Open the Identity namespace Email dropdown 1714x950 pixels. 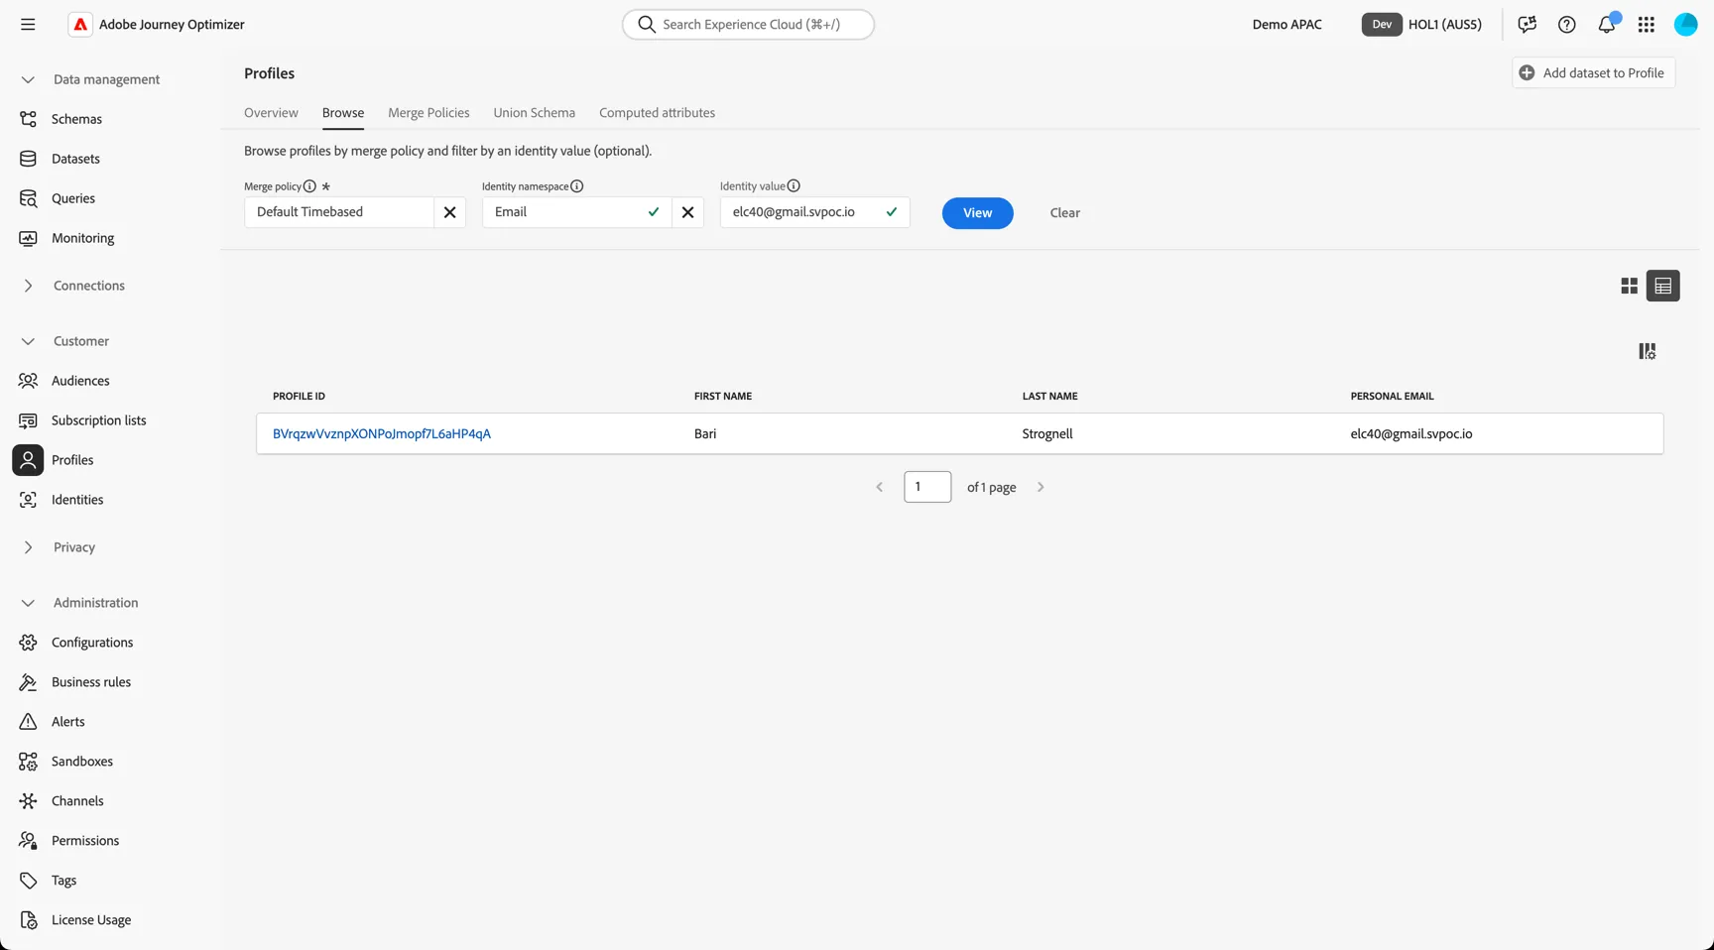pyautogui.click(x=576, y=212)
